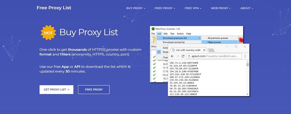The image size is (291, 114).
Task: Click green checkmark beside 36.81 proxy row
Action: click(154, 64)
